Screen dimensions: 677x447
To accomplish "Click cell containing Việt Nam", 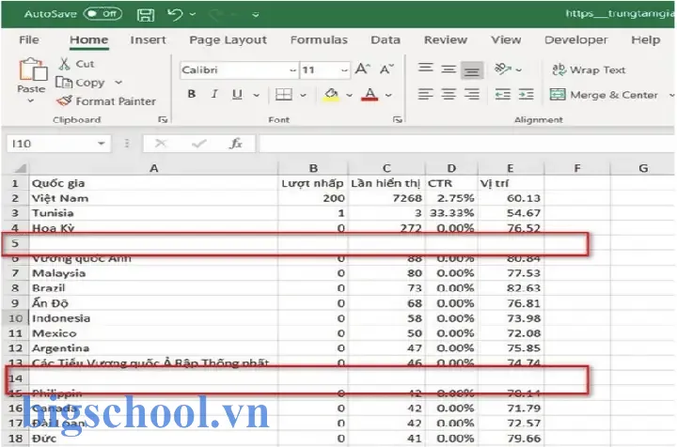I will point(153,198).
